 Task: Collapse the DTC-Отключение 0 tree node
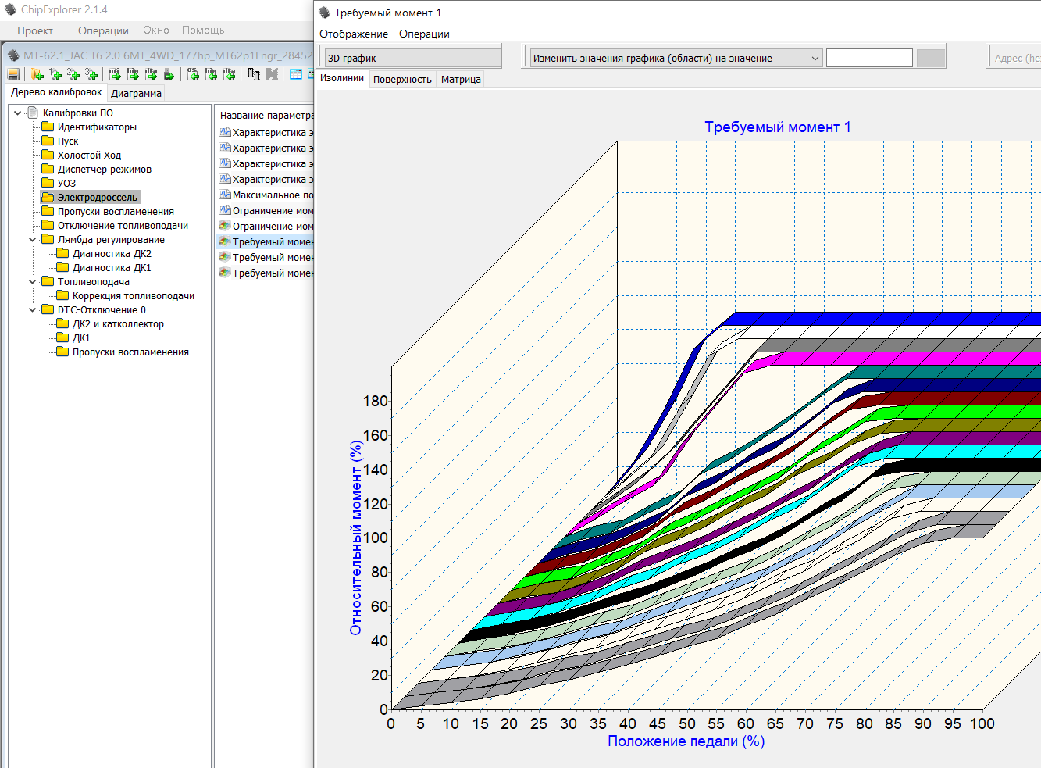[x=32, y=310]
